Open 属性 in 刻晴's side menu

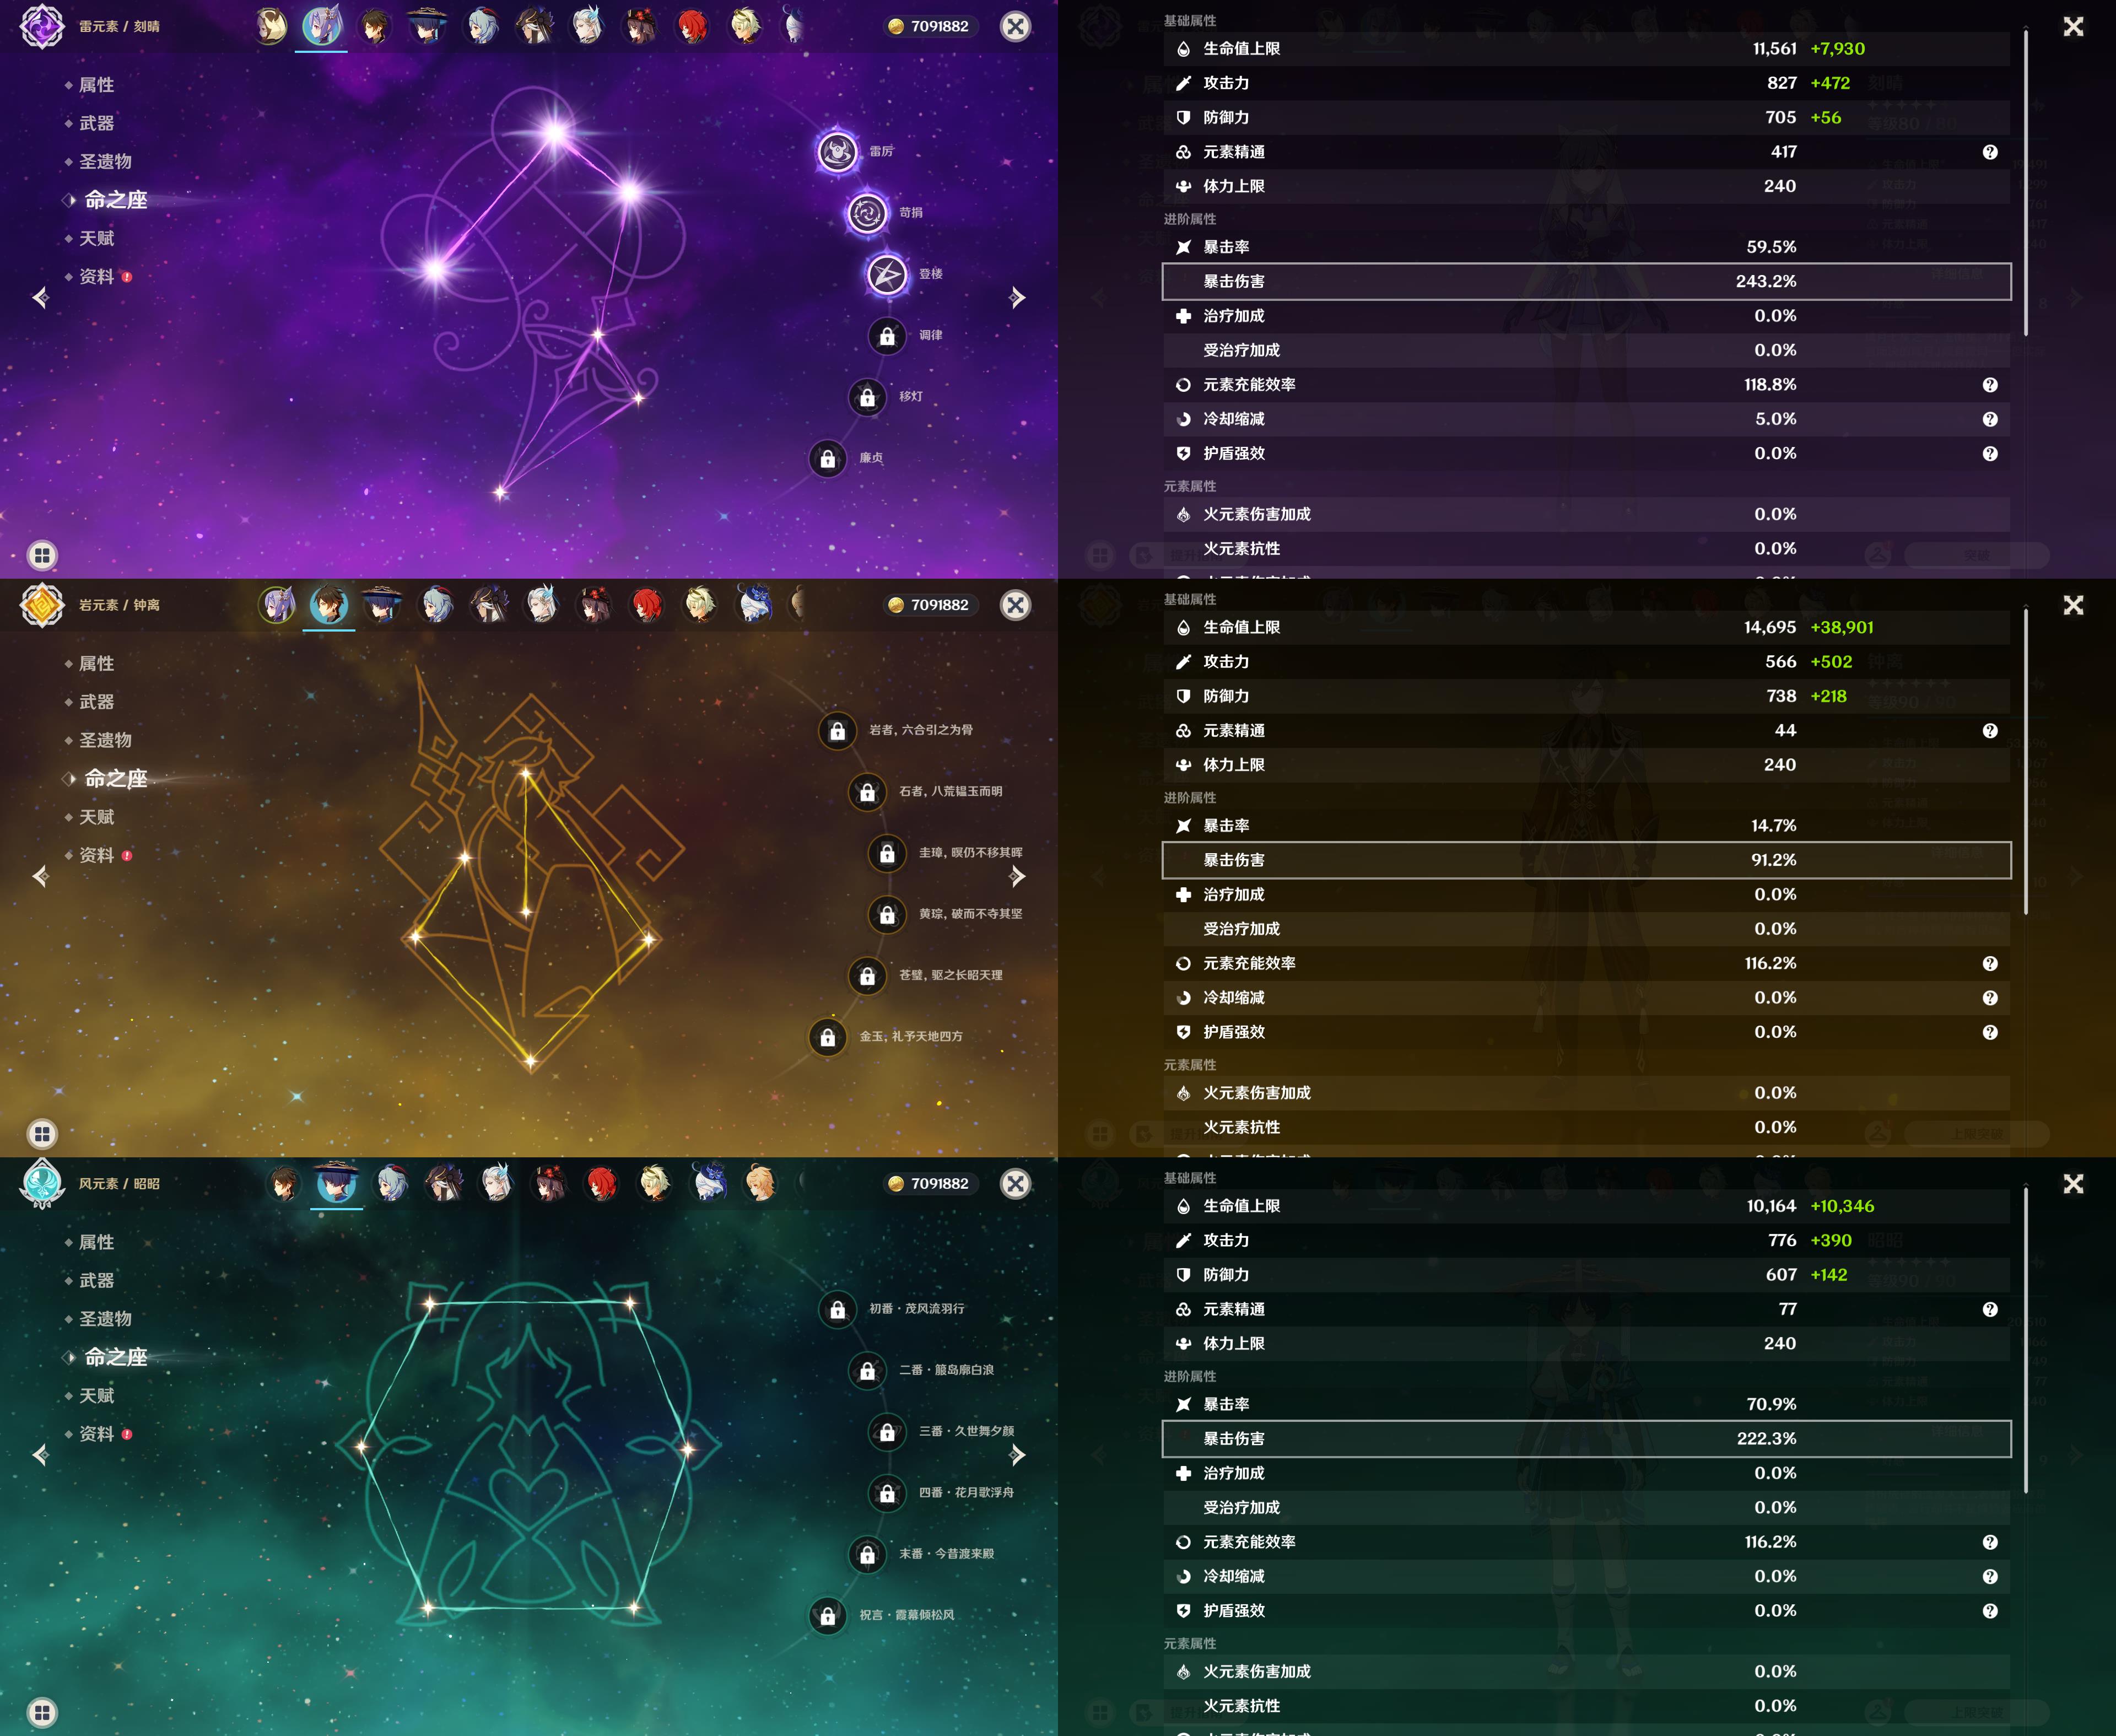96,85
